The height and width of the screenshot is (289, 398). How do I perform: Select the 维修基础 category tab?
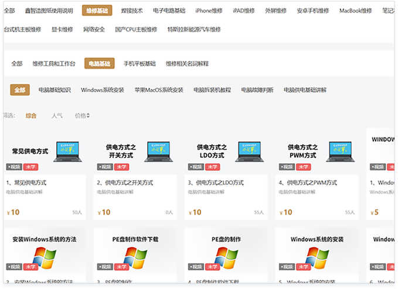97,11
